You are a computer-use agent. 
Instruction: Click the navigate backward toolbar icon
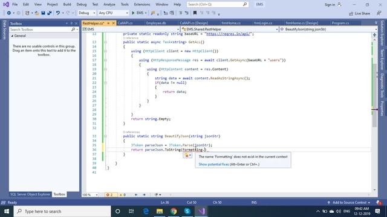tap(9, 13)
